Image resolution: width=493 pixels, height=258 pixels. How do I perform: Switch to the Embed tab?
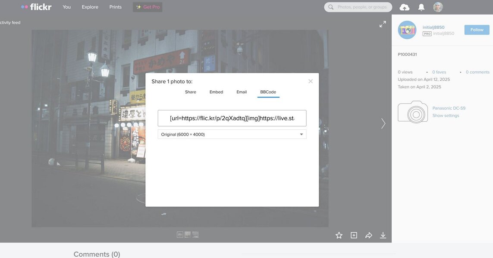(216, 92)
